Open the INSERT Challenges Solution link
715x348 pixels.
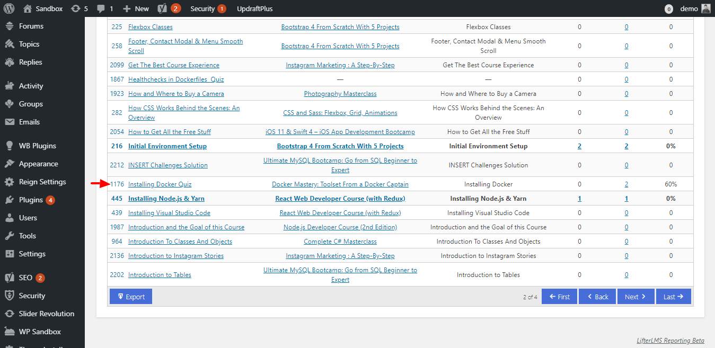168,165
